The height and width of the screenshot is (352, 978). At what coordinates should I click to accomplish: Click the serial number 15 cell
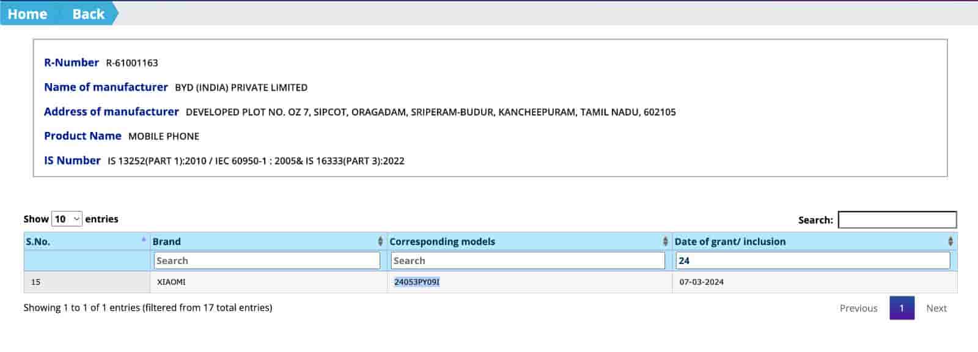point(35,282)
